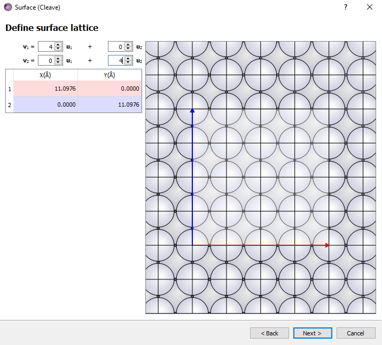Image resolution: width=382 pixels, height=345 pixels.
Task: Click the v1 u2 value field showing 0
Action: point(116,46)
